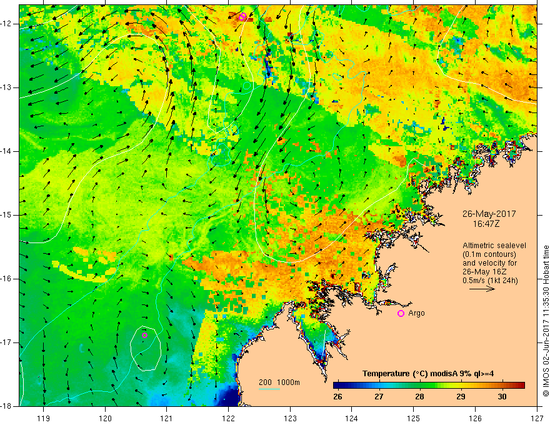Viewport: 550px width, 425px height.
Task: Click the -15 latitude axis label
Action: (7, 215)
